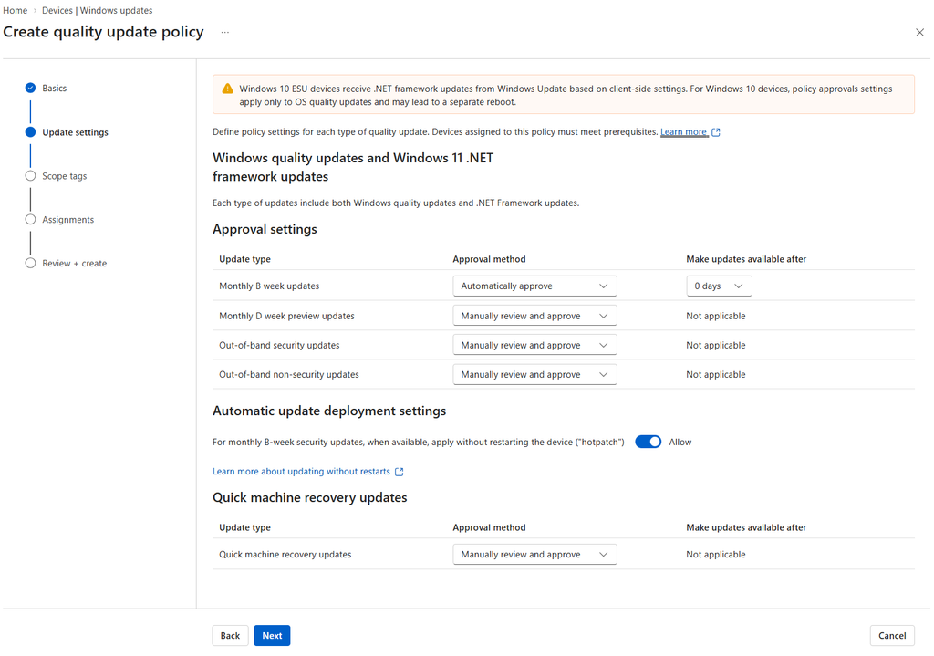Image resolution: width=934 pixels, height=656 pixels.
Task: Click the Approval settings heading
Action: tap(265, 229)
